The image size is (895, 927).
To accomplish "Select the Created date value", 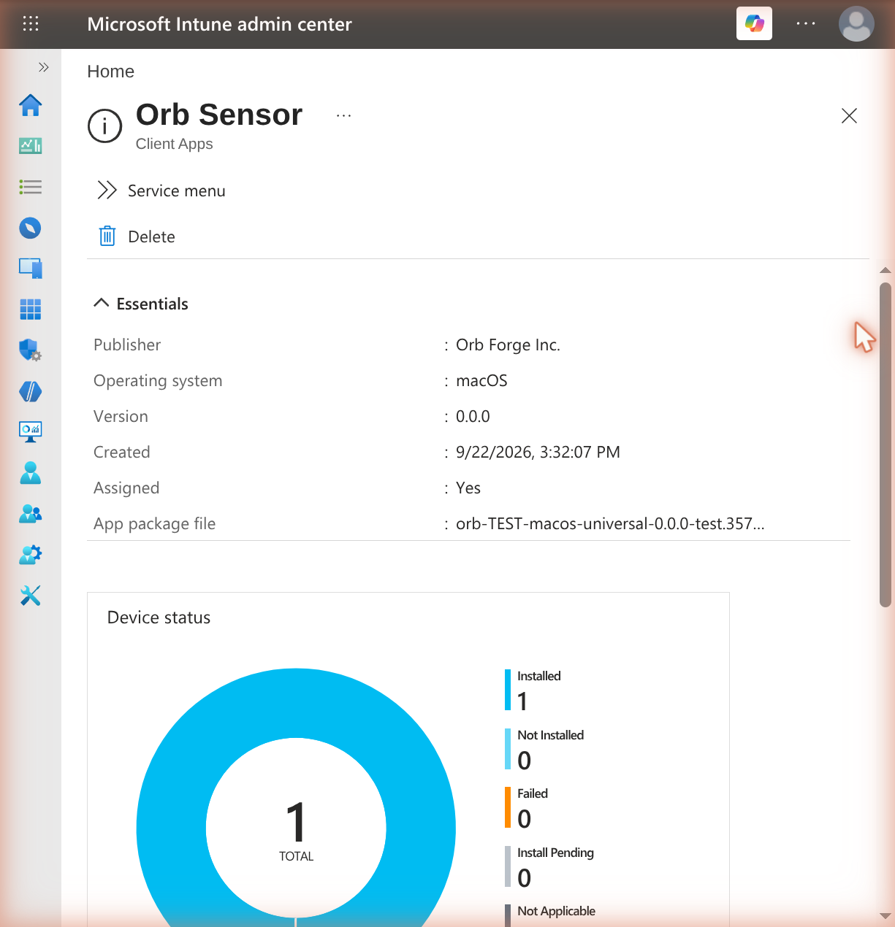I will click(538, 452).
